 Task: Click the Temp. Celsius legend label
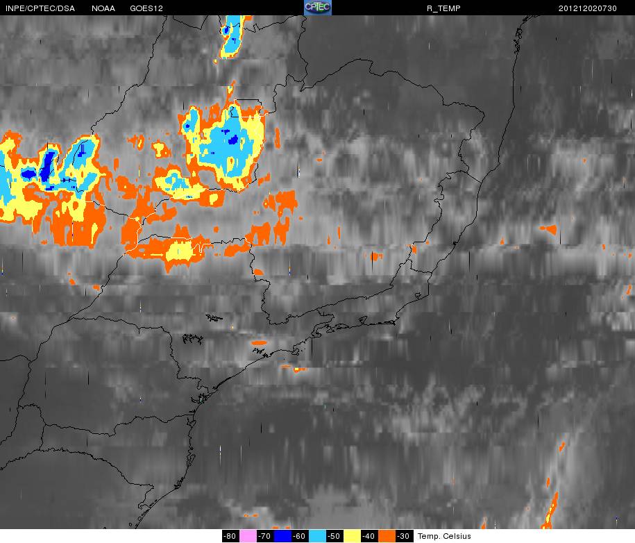(x=444, y=536)
